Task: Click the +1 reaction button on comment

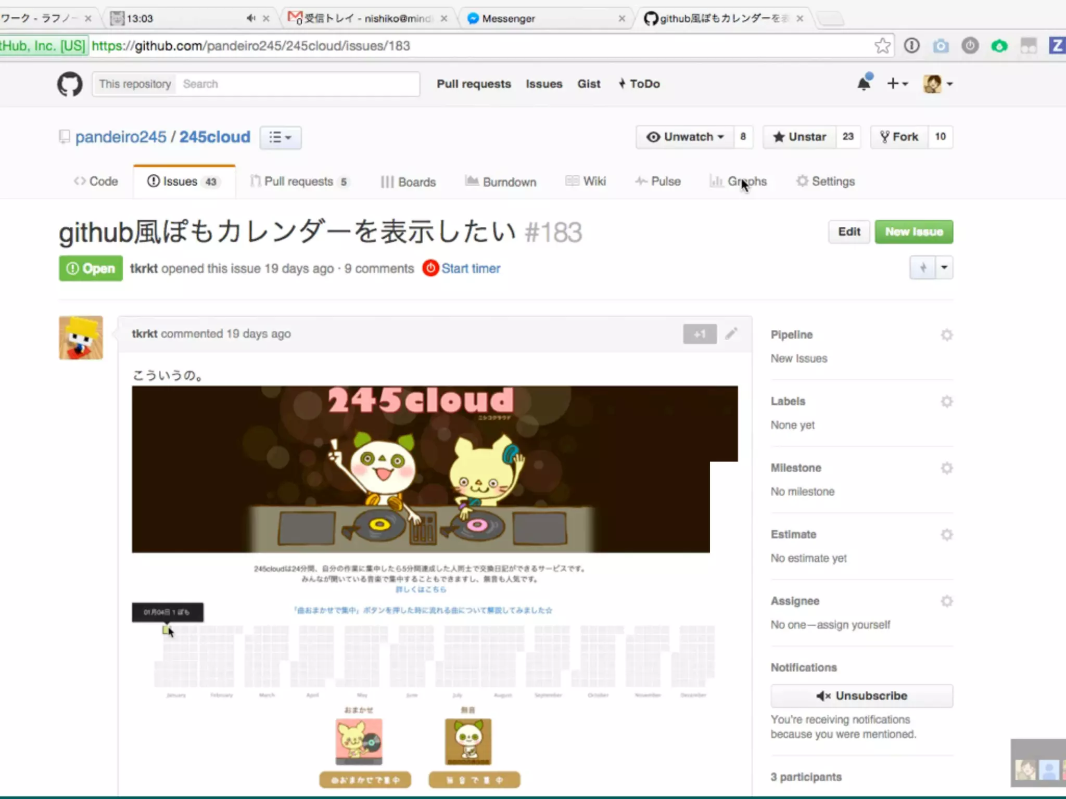Action: (x=700, y=334)
